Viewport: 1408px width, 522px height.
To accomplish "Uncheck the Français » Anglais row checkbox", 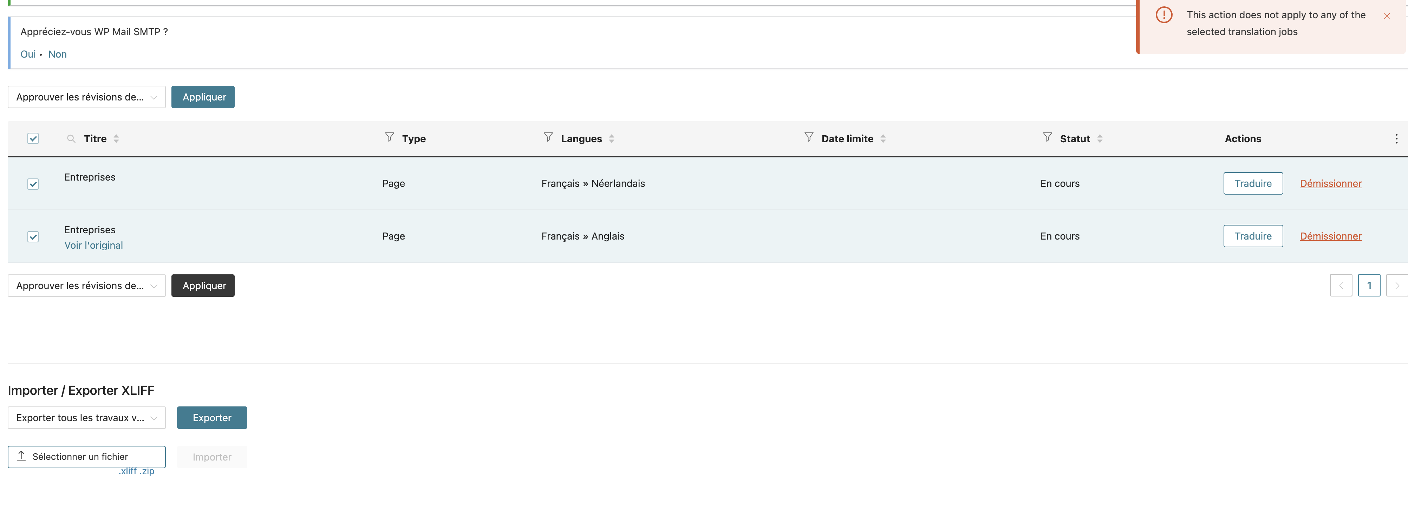I will pos(33,237).
